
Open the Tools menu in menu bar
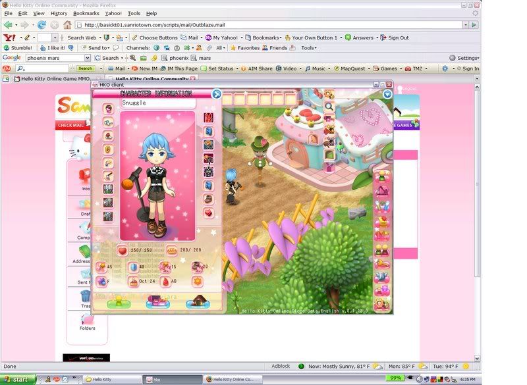coord(134,13)
